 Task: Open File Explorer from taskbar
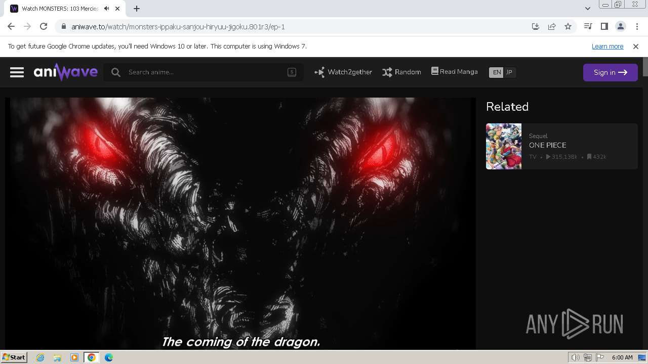(x=57, y=357)
